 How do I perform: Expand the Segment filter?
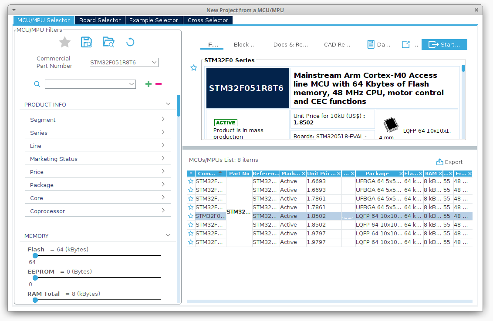point(163,119)
